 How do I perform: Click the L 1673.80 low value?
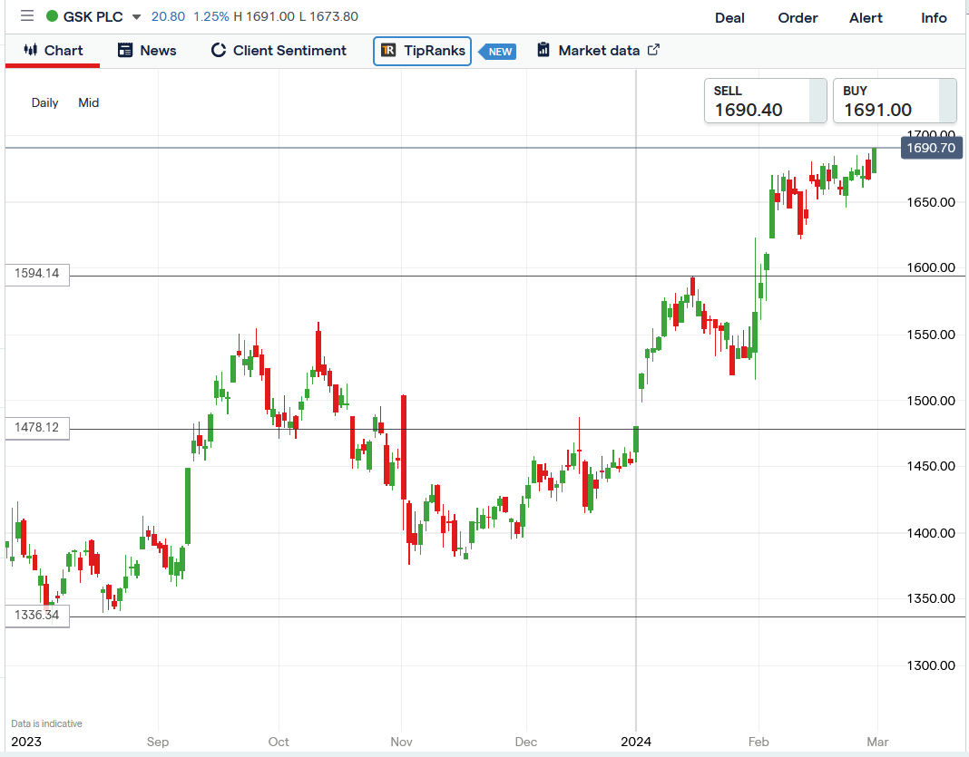click(x=328, y=16)
